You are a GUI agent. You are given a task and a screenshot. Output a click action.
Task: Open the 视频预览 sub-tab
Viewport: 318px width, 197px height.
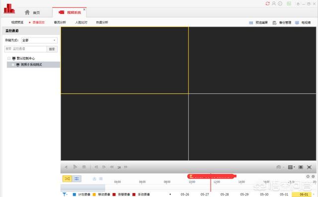click(x=17, y=22)
